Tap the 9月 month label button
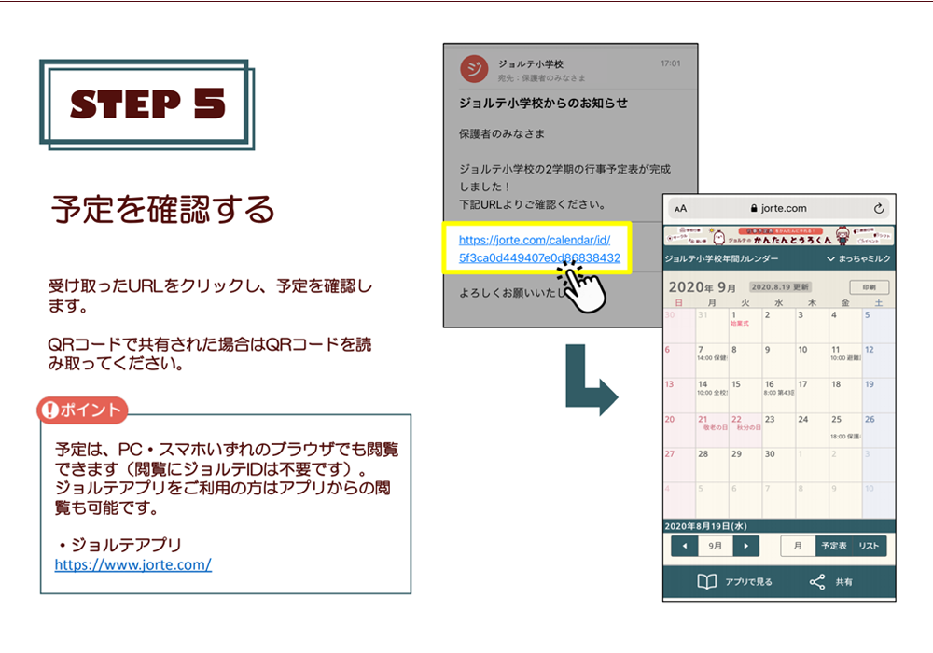The height and width of the screenshot is (653, 933). pyautogui.click(x=716, y=546)
